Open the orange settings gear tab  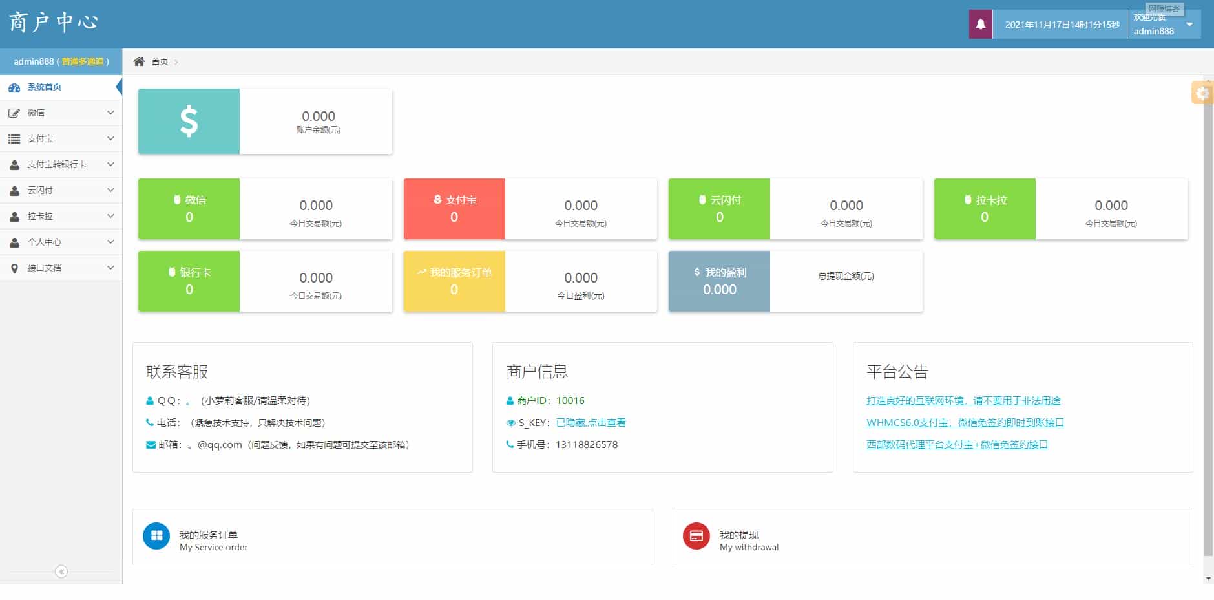point(1202,93)
